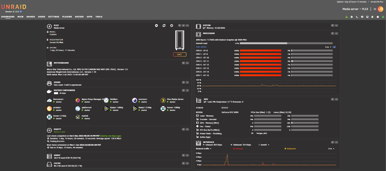Expand the Array panel

pyautogui.click(x=187, y=156)
